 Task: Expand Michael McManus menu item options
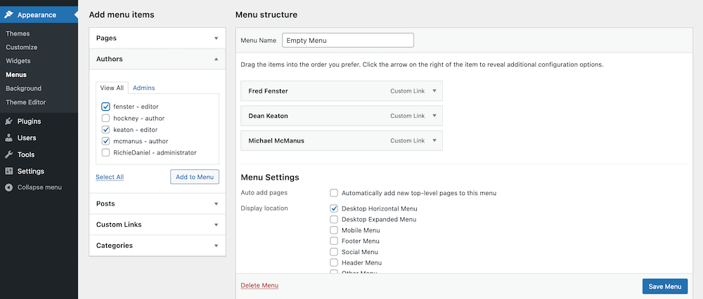[434, 140]
